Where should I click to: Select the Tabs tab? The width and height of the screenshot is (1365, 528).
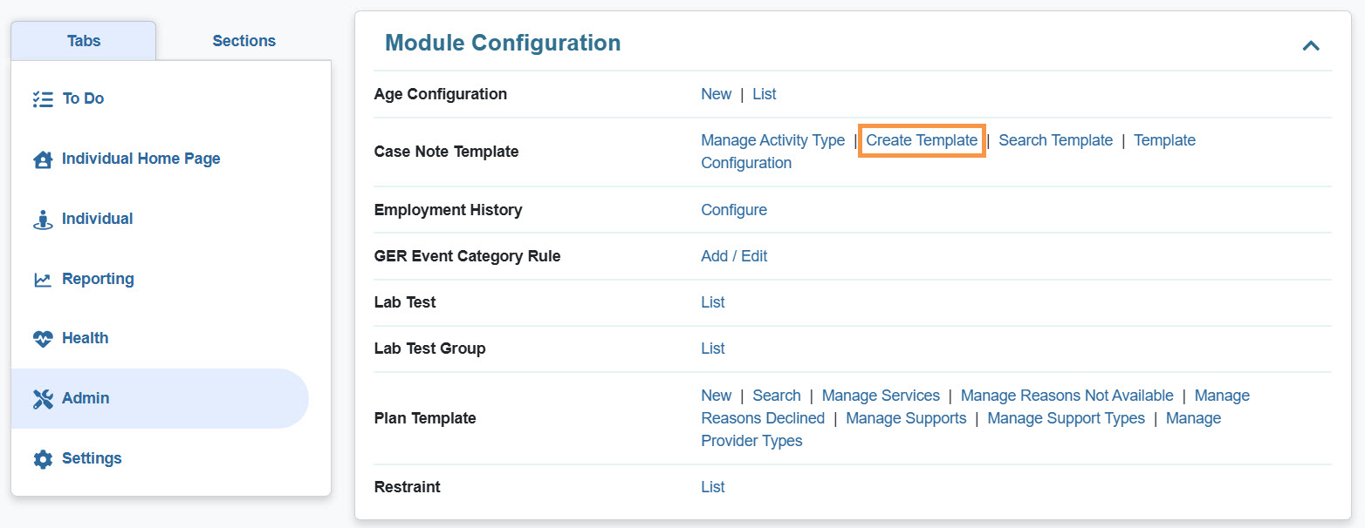coord(84,41)
